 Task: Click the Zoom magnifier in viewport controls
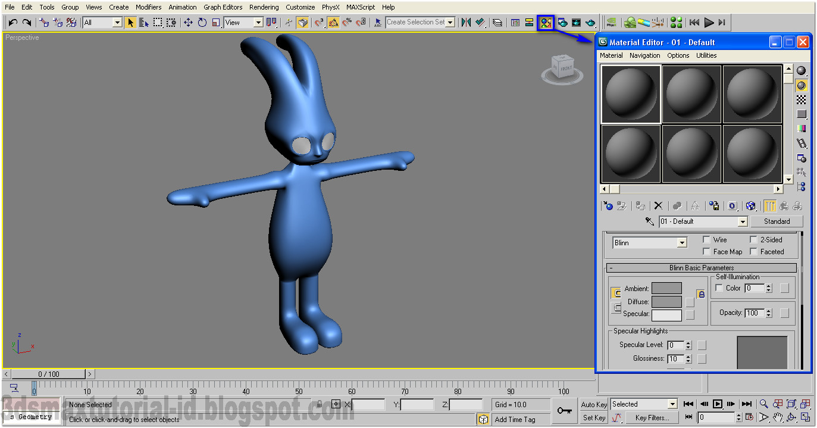pos(763,404)
